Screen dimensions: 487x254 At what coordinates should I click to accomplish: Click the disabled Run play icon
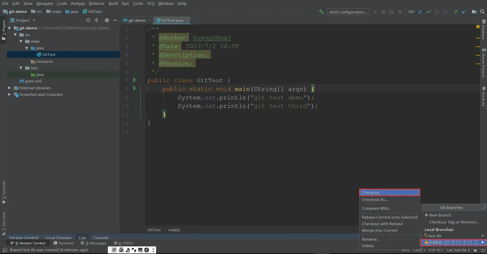(375, 12)
